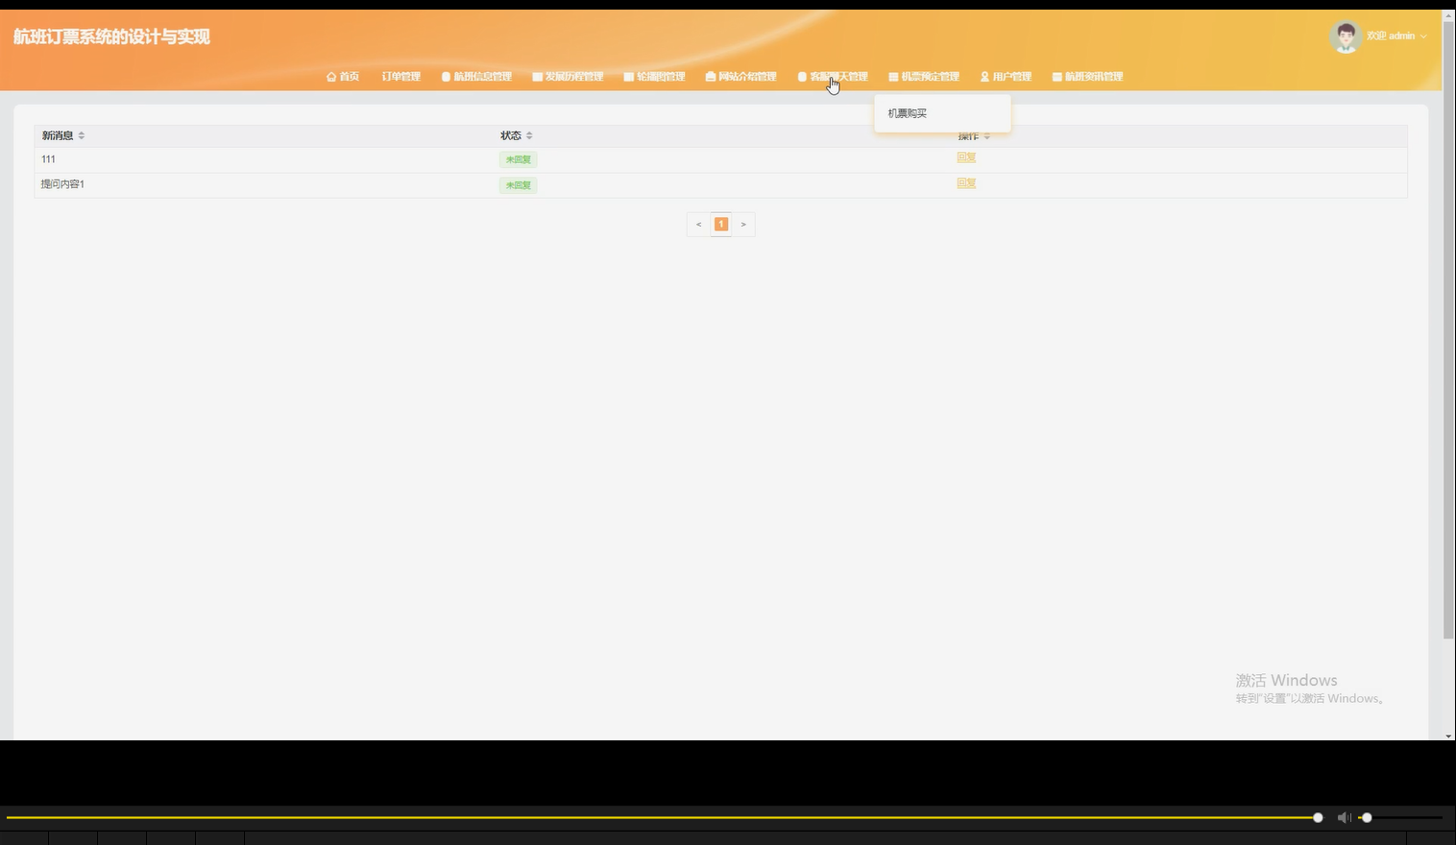Mute the video with the speaker icon

click(x=1343, y=817)
